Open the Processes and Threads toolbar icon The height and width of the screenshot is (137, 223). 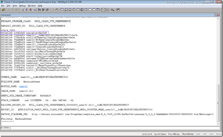point(94,10)
